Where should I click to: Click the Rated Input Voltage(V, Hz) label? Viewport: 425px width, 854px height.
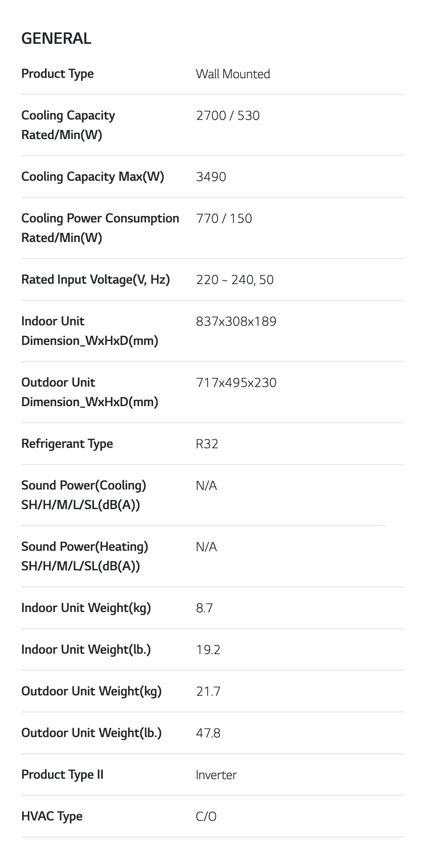(x=96, y=279)
